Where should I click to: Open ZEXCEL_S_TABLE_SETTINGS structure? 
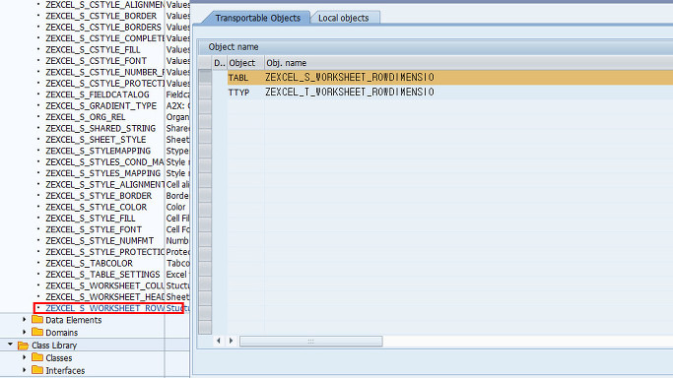pos(102,275)
